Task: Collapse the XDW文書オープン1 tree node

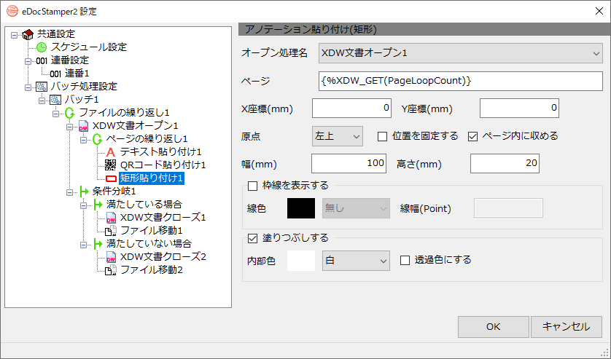Action: pyautogui.click(x=70, y=127)
